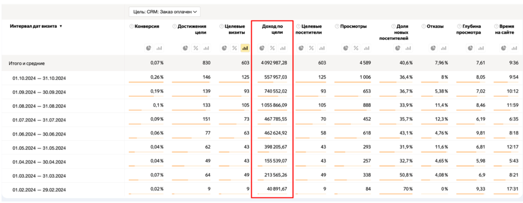Show pie chart for Доход по цели column
This screenshot has width=523, height=203.
(262, 48)
